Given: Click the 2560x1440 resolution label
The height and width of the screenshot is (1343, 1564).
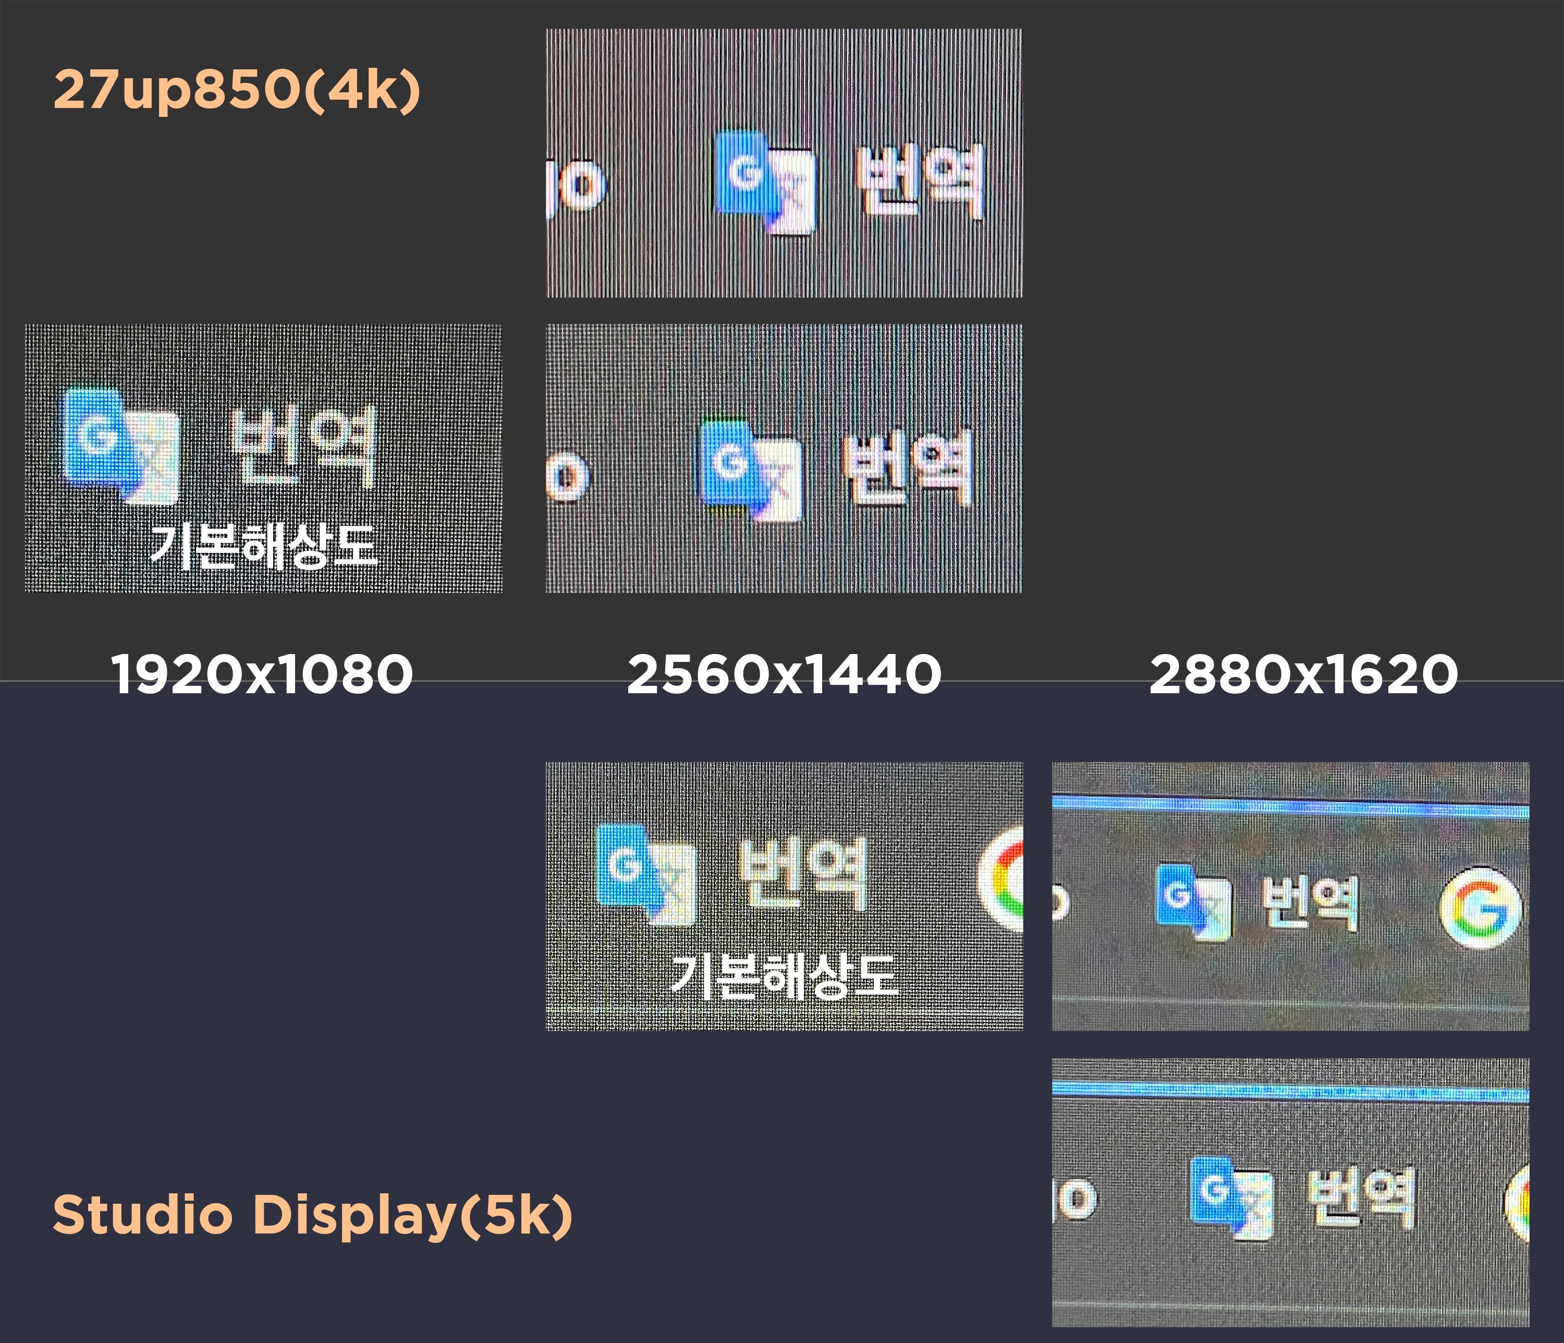Looking at the screenshot, I should tap(784, 674).
